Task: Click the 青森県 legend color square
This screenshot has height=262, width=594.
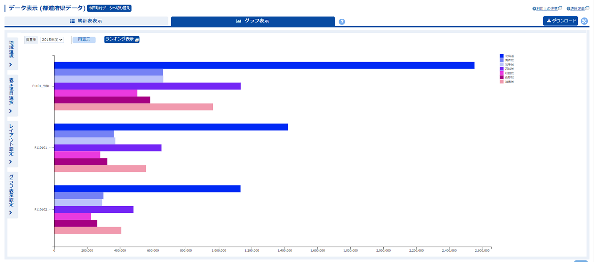Action: click(x=502, y=60)
